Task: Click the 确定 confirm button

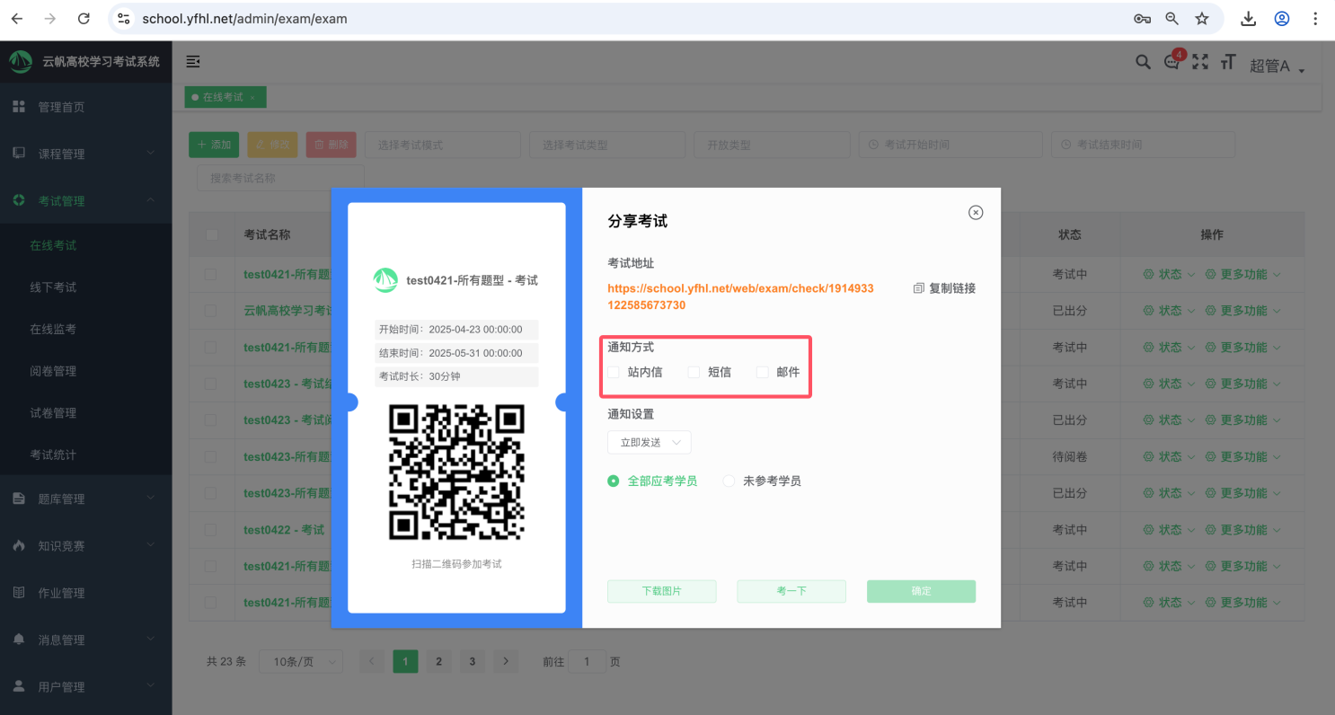Action: (x=921, y=591)
